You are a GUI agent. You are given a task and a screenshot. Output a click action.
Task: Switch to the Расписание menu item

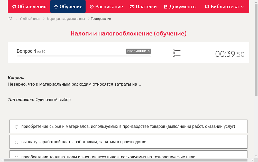[106, 6]
